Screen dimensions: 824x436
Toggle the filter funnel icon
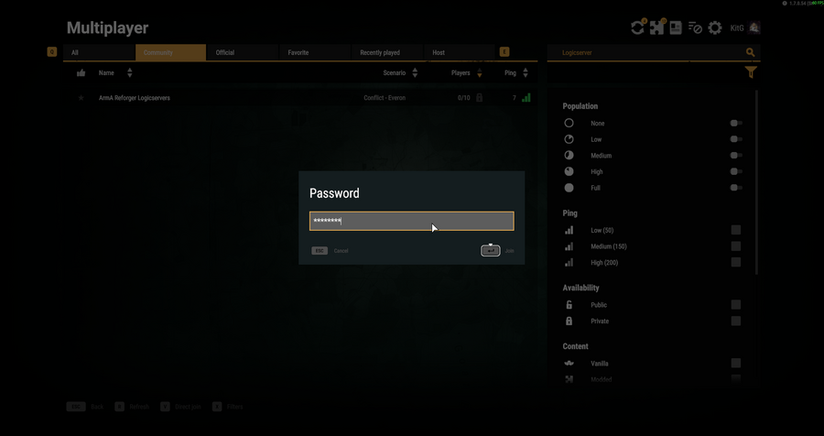point(751,72)
